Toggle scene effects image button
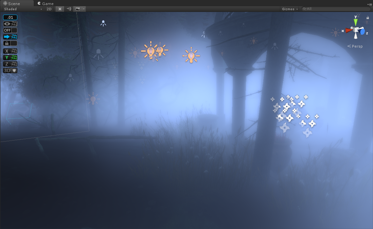Viewport: 373px width, 229px height. pyautogui.click(x=78, y=9)
